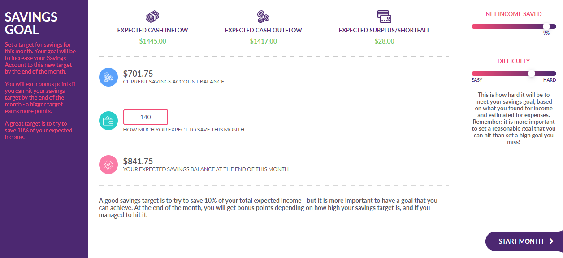Click the Net Income Saved slider handle
The height and width of the screenshot is (258, 563).
click(546, 26)
